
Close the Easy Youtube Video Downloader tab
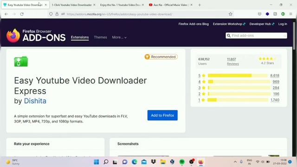(x=45, y=5)
